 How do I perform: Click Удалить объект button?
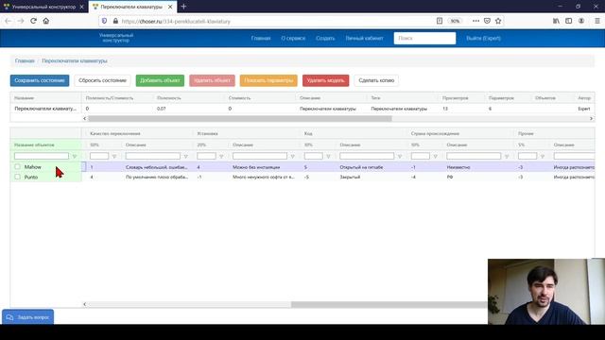(x=212, y=80)
